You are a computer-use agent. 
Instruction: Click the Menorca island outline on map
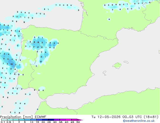click(x=126, y=62)
